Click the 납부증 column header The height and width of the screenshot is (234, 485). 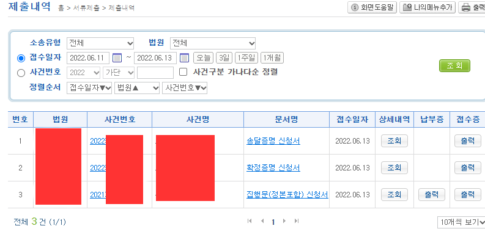[432, 119]
